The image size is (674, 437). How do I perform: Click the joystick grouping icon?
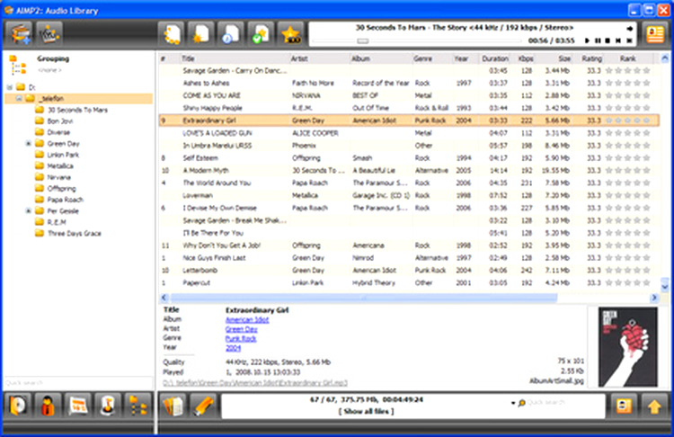108,405
